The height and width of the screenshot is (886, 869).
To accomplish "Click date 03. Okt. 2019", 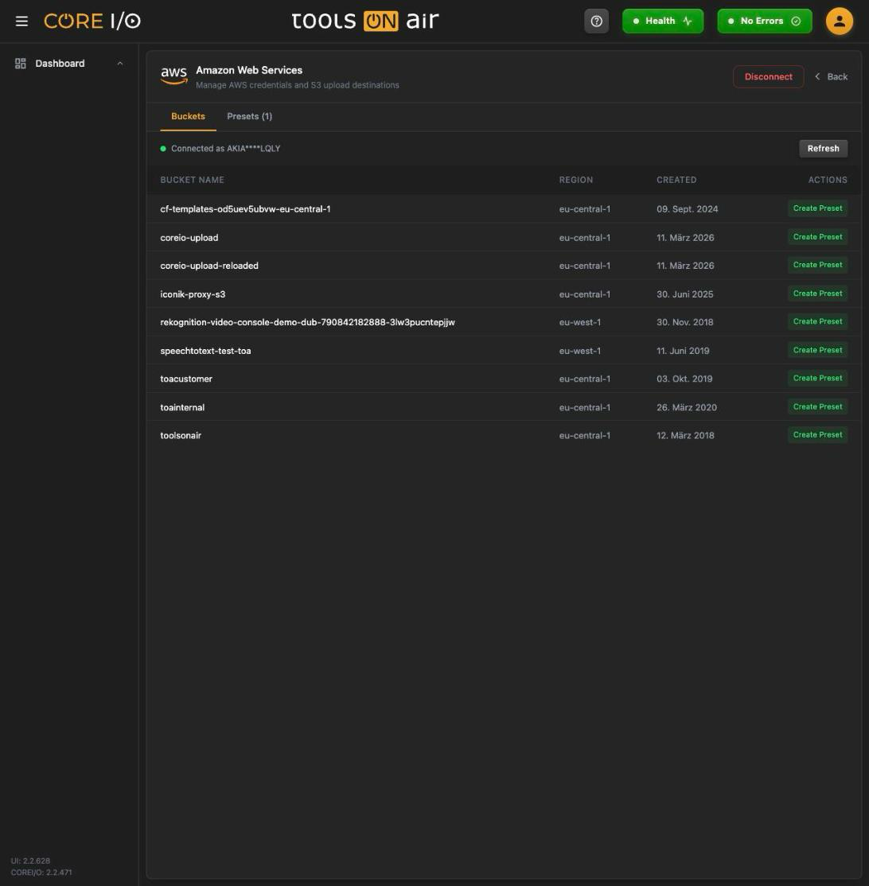I will click(684, 378).
